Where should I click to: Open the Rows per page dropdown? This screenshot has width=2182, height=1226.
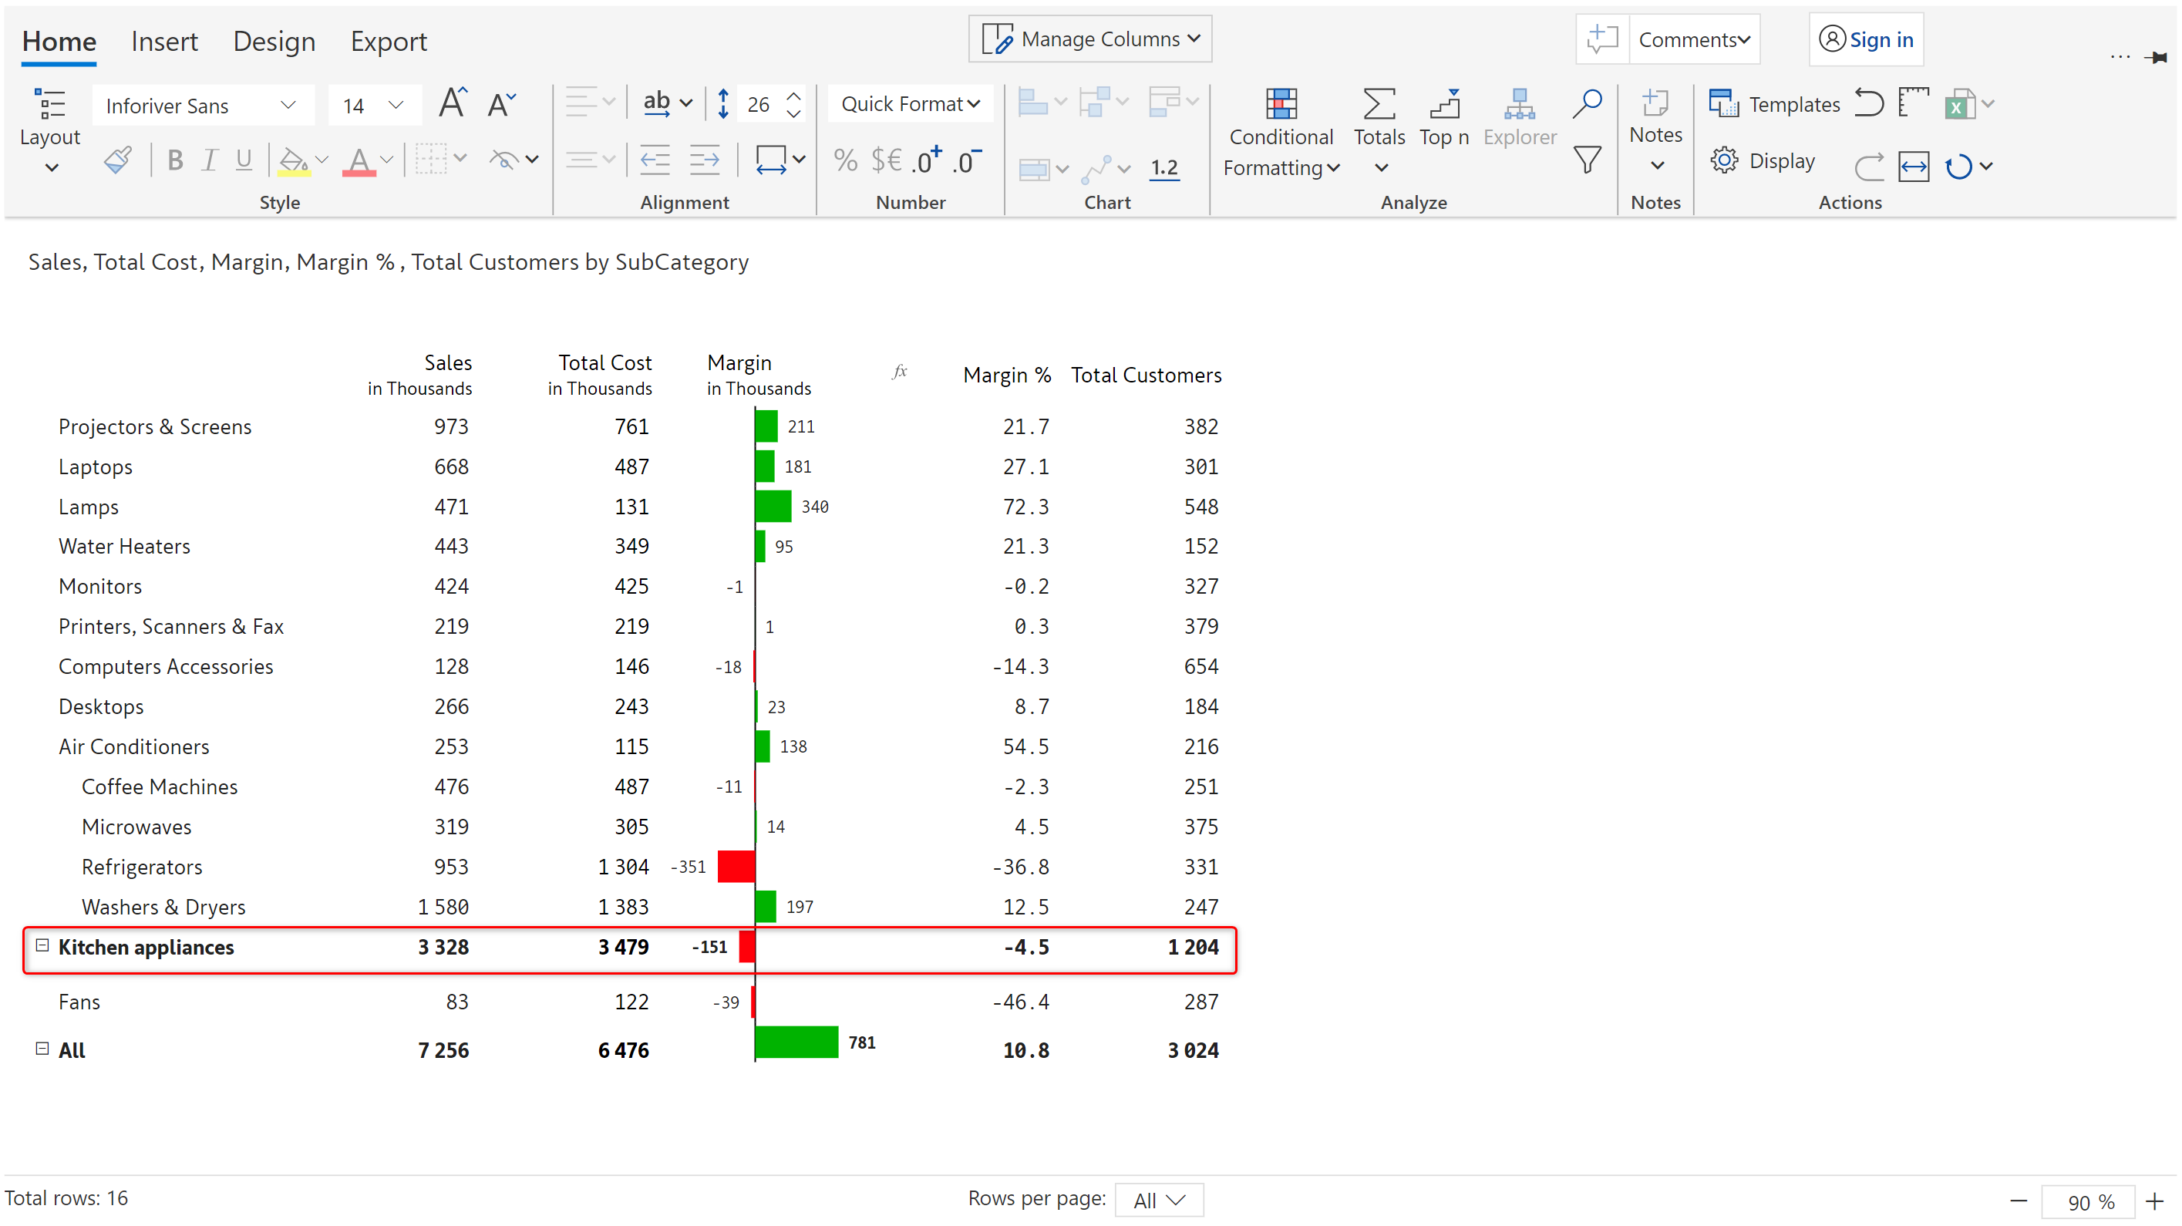[x=1158, y=1200]
